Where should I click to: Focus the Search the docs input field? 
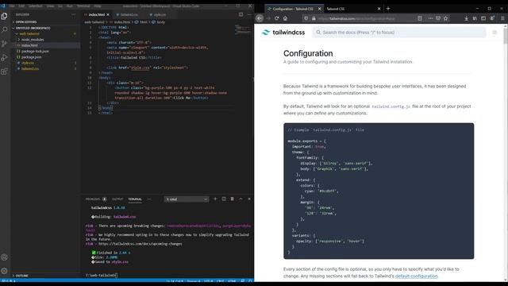399,32
